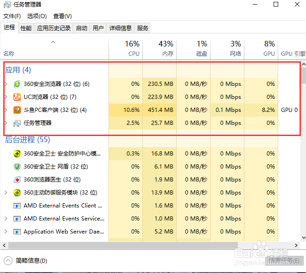This screenshot has width=306, height=273.
Task: Expand the UC浏览器 process group
Action: tap(6, 97)
